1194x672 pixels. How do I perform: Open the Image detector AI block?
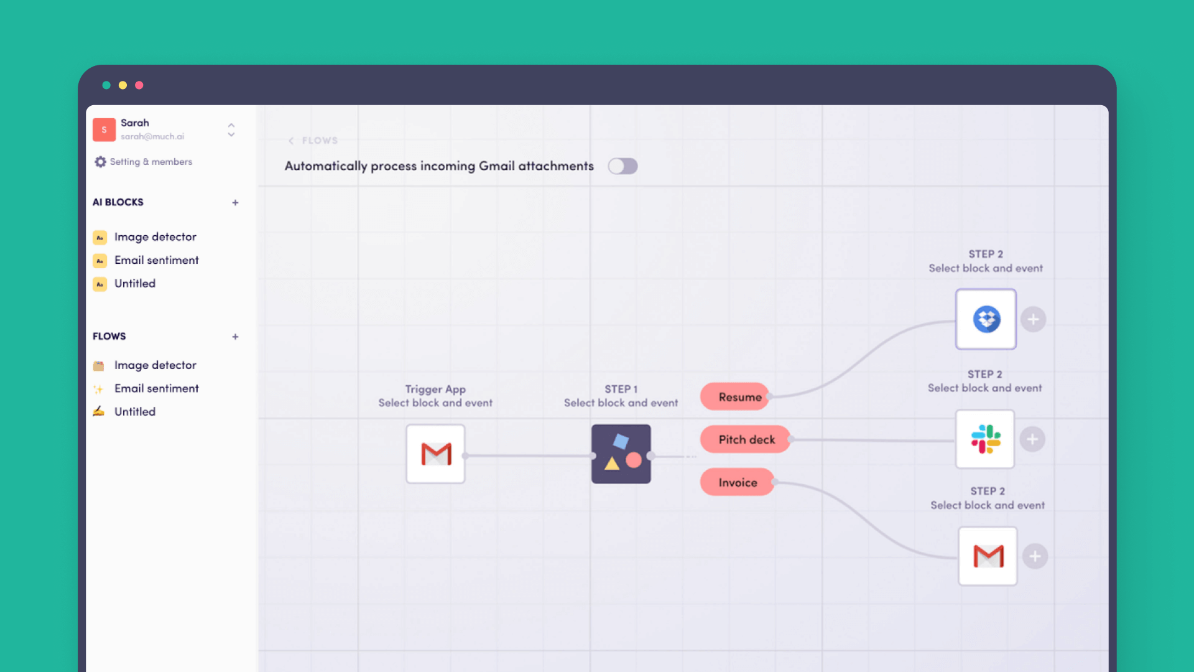[x=155, y=236]
